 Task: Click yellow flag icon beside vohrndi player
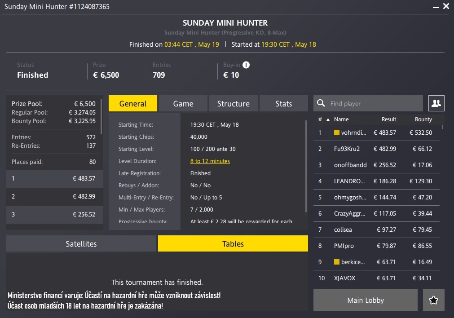tap(336, 132)
